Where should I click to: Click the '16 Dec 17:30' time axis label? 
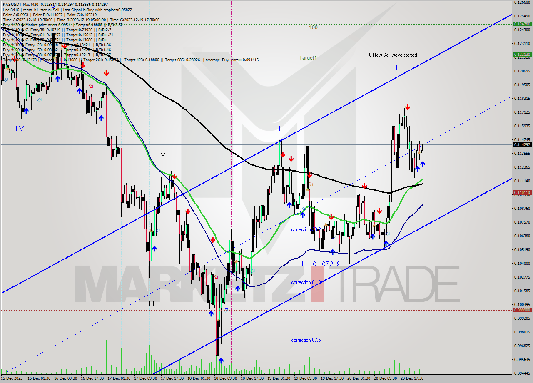pos(92,378)
